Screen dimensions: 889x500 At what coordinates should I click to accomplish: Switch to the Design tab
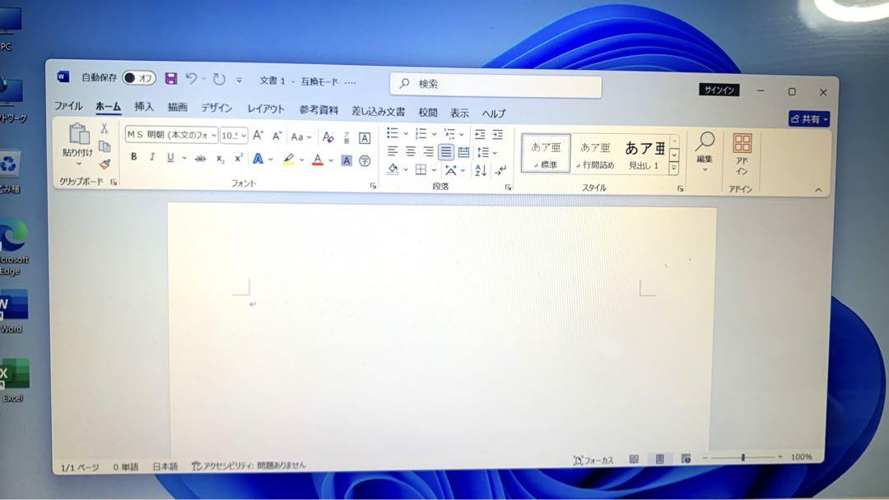click(216, 109)
